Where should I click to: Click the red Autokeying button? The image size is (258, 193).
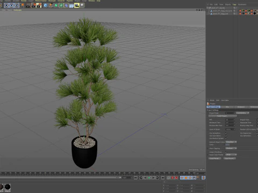pyautogui.click(x=173, y=177)
